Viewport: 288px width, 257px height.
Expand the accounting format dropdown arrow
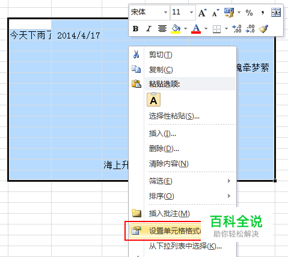(239, 13)
